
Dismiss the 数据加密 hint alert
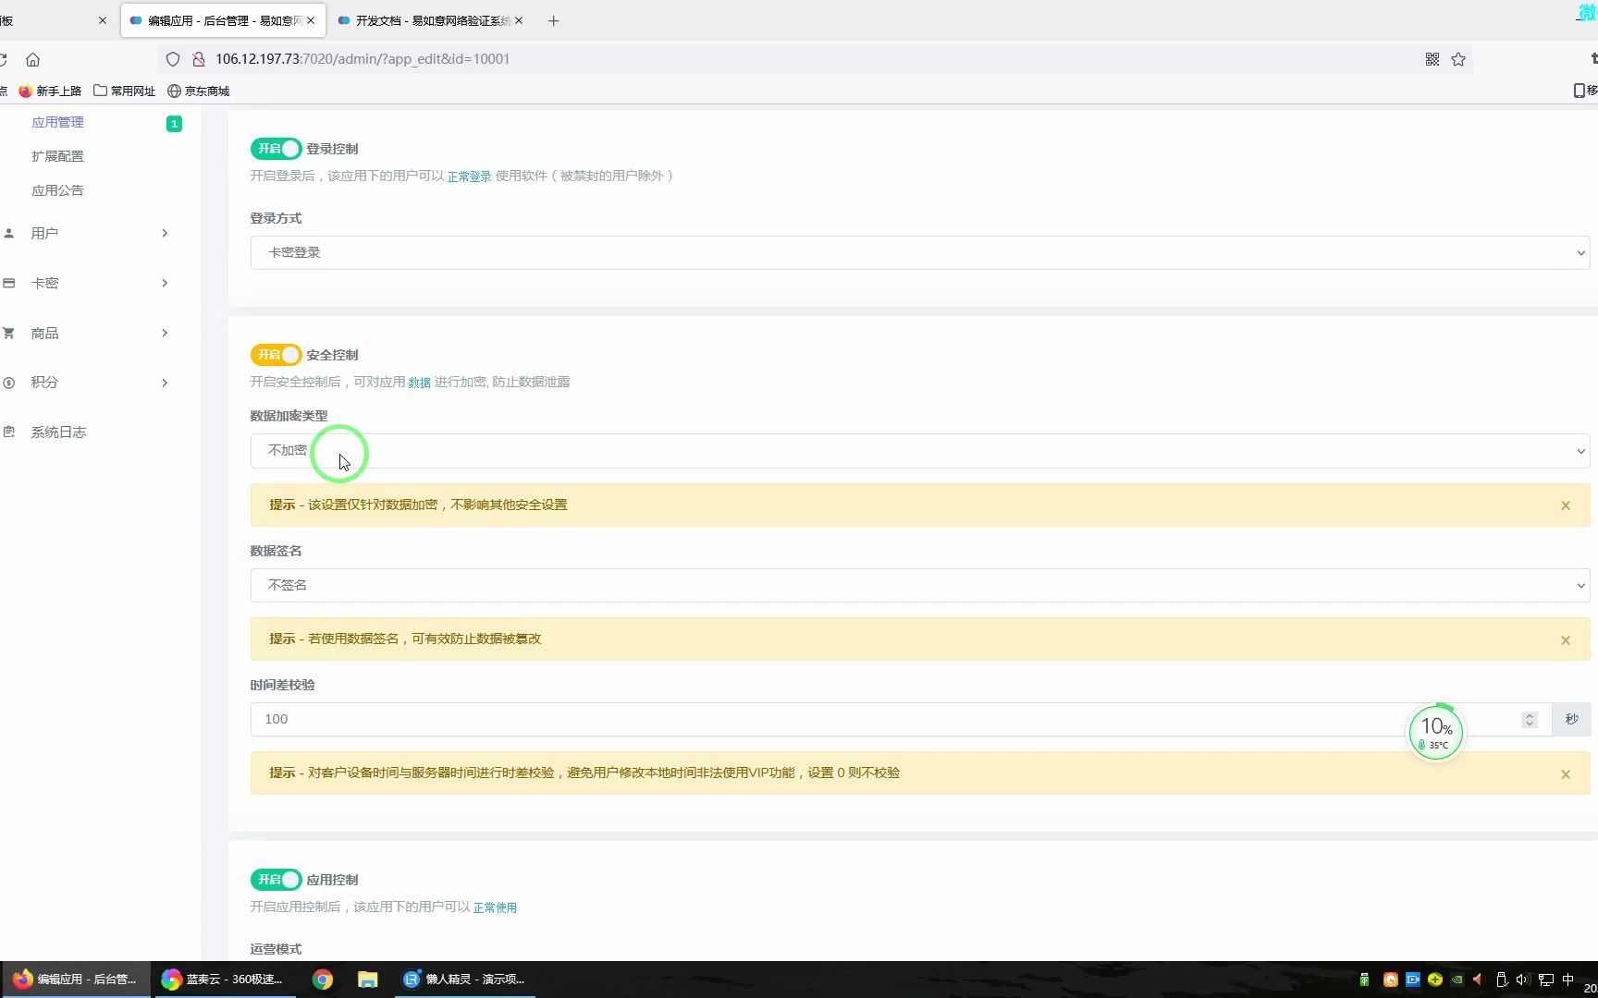1566,505
